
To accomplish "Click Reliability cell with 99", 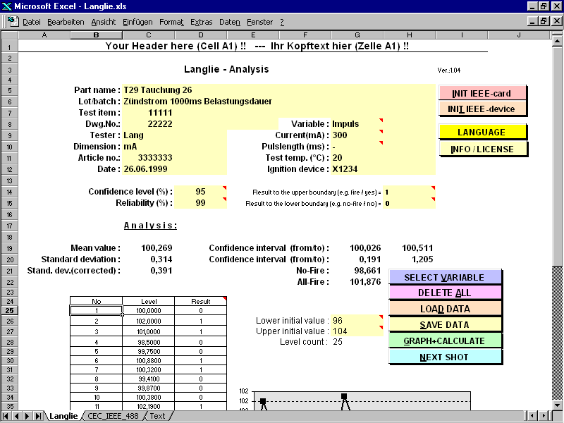I will pos(200,203).
